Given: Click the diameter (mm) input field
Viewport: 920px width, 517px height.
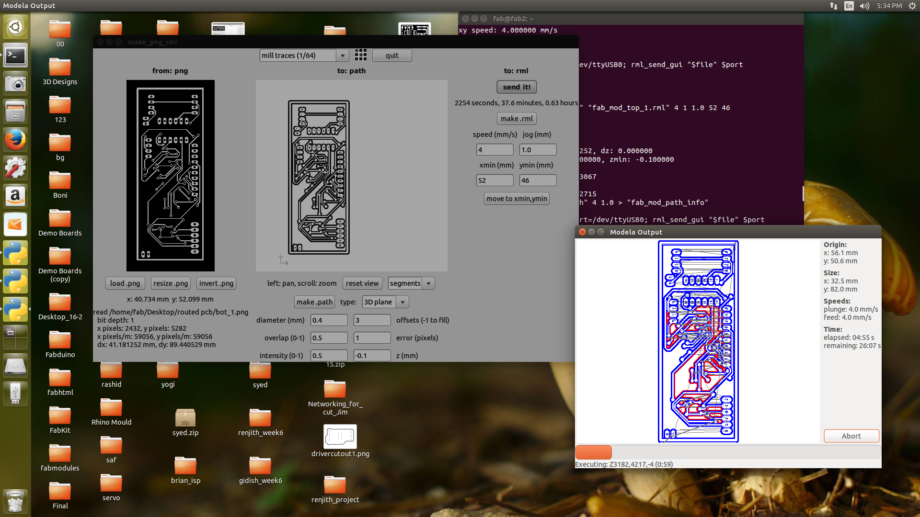Looking at the screenshot, I should 329,320.
